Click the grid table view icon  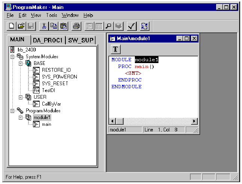99,26
